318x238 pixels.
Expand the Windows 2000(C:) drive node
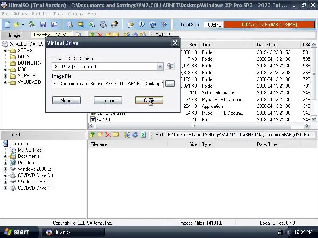coord(6,169)
